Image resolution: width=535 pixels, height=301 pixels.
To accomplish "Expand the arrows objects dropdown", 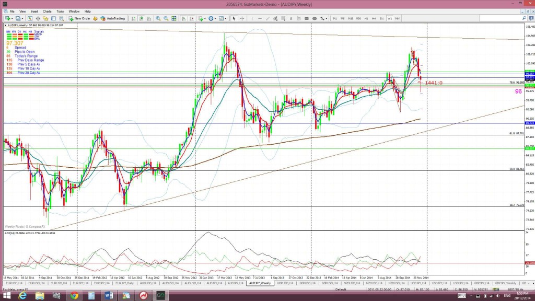I will [x=326, y=18].
